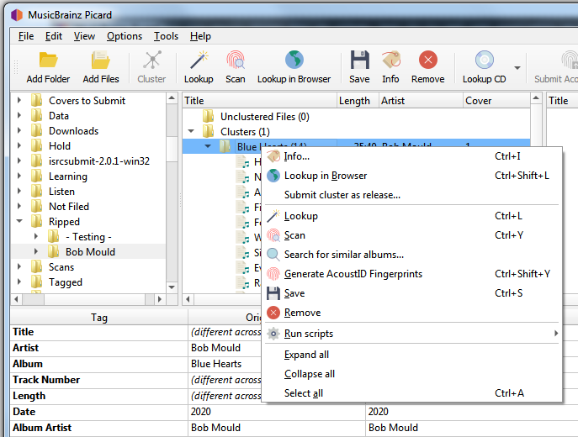Image resolution: width=578 pixels, height=437 pixels.
Task: Click file browser horizontal scrollbar right arrow
Action: [x=159, y=299]
